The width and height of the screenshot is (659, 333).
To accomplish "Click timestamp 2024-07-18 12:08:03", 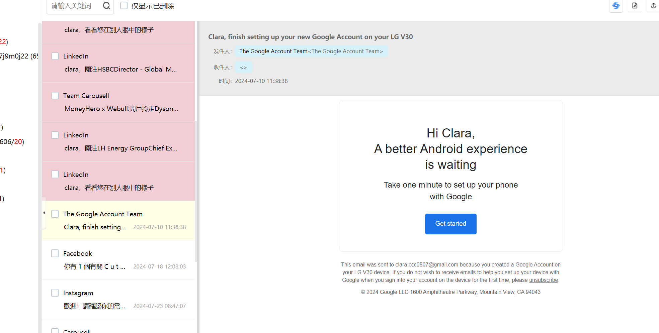I will (160, 266).
